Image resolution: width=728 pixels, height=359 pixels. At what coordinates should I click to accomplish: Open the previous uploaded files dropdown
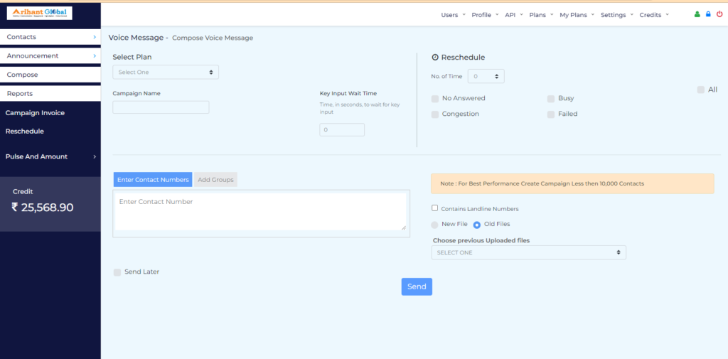click(x=529, y=252)
